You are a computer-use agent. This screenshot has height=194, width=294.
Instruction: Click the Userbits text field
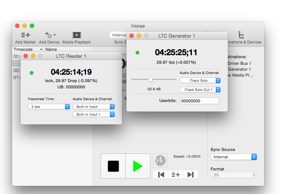[x=199, y=100]
